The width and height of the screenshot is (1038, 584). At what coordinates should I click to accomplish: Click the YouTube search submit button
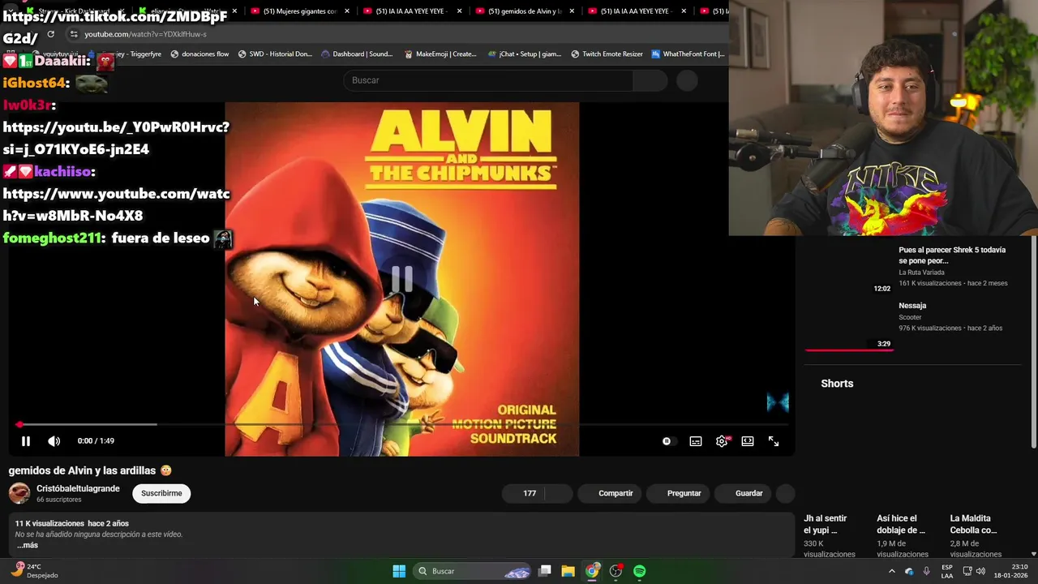(650, 80)
